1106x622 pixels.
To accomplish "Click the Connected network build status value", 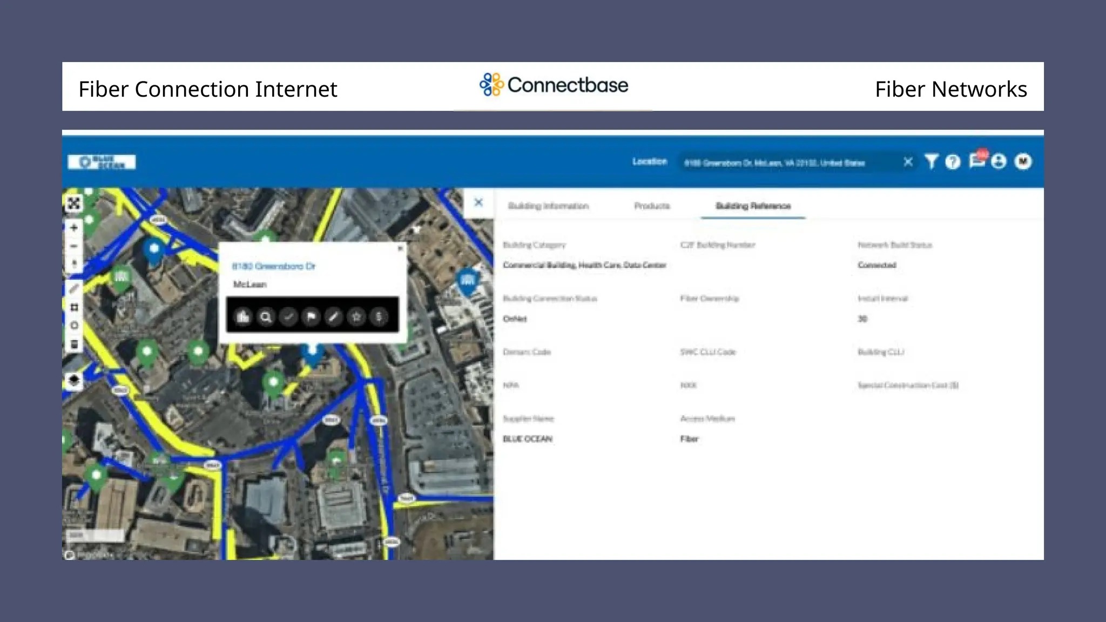I will coord(877,265).
